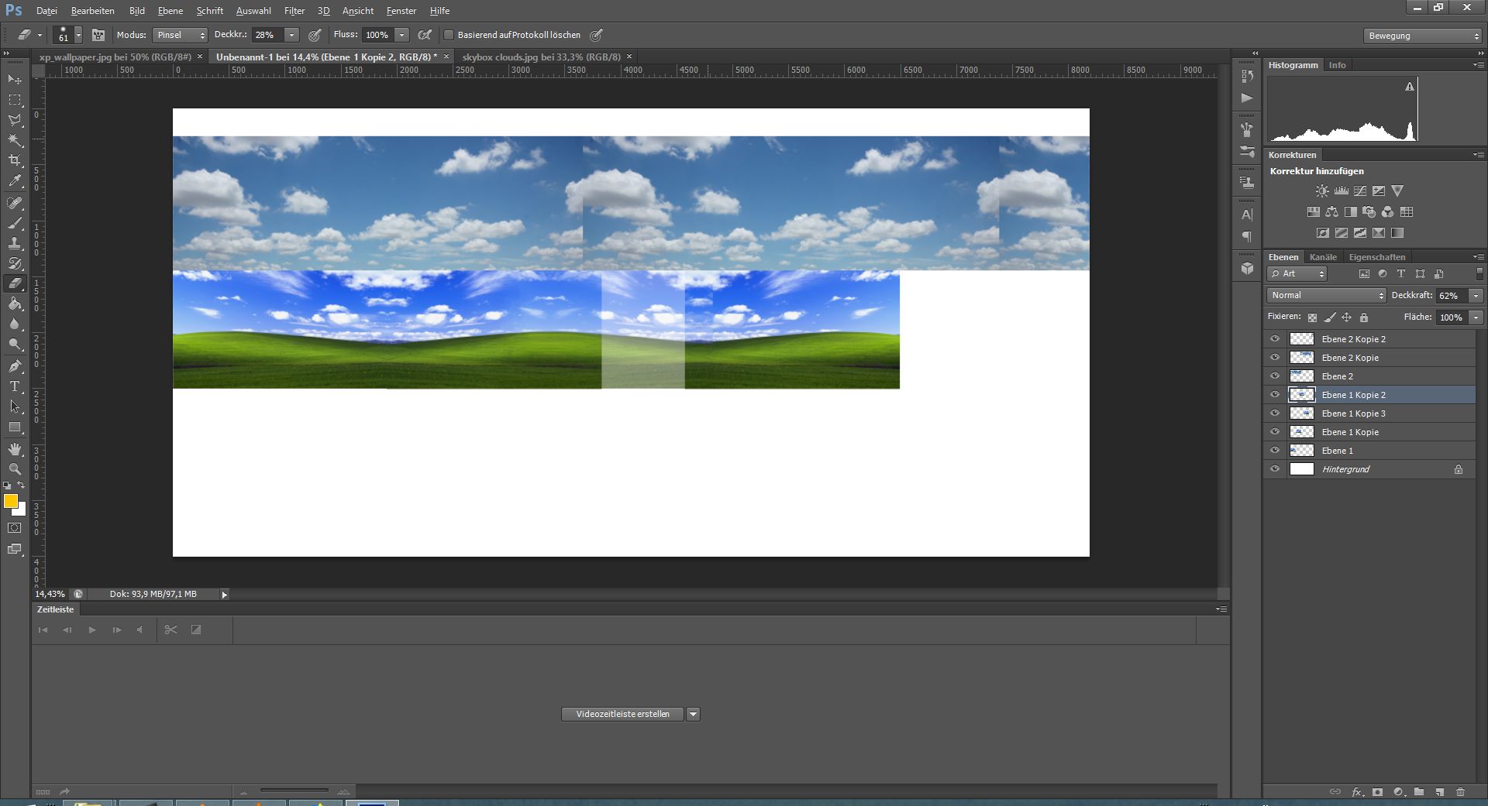1488x806 pixels.
Task: Play the timeline
Action: point(92,629)
